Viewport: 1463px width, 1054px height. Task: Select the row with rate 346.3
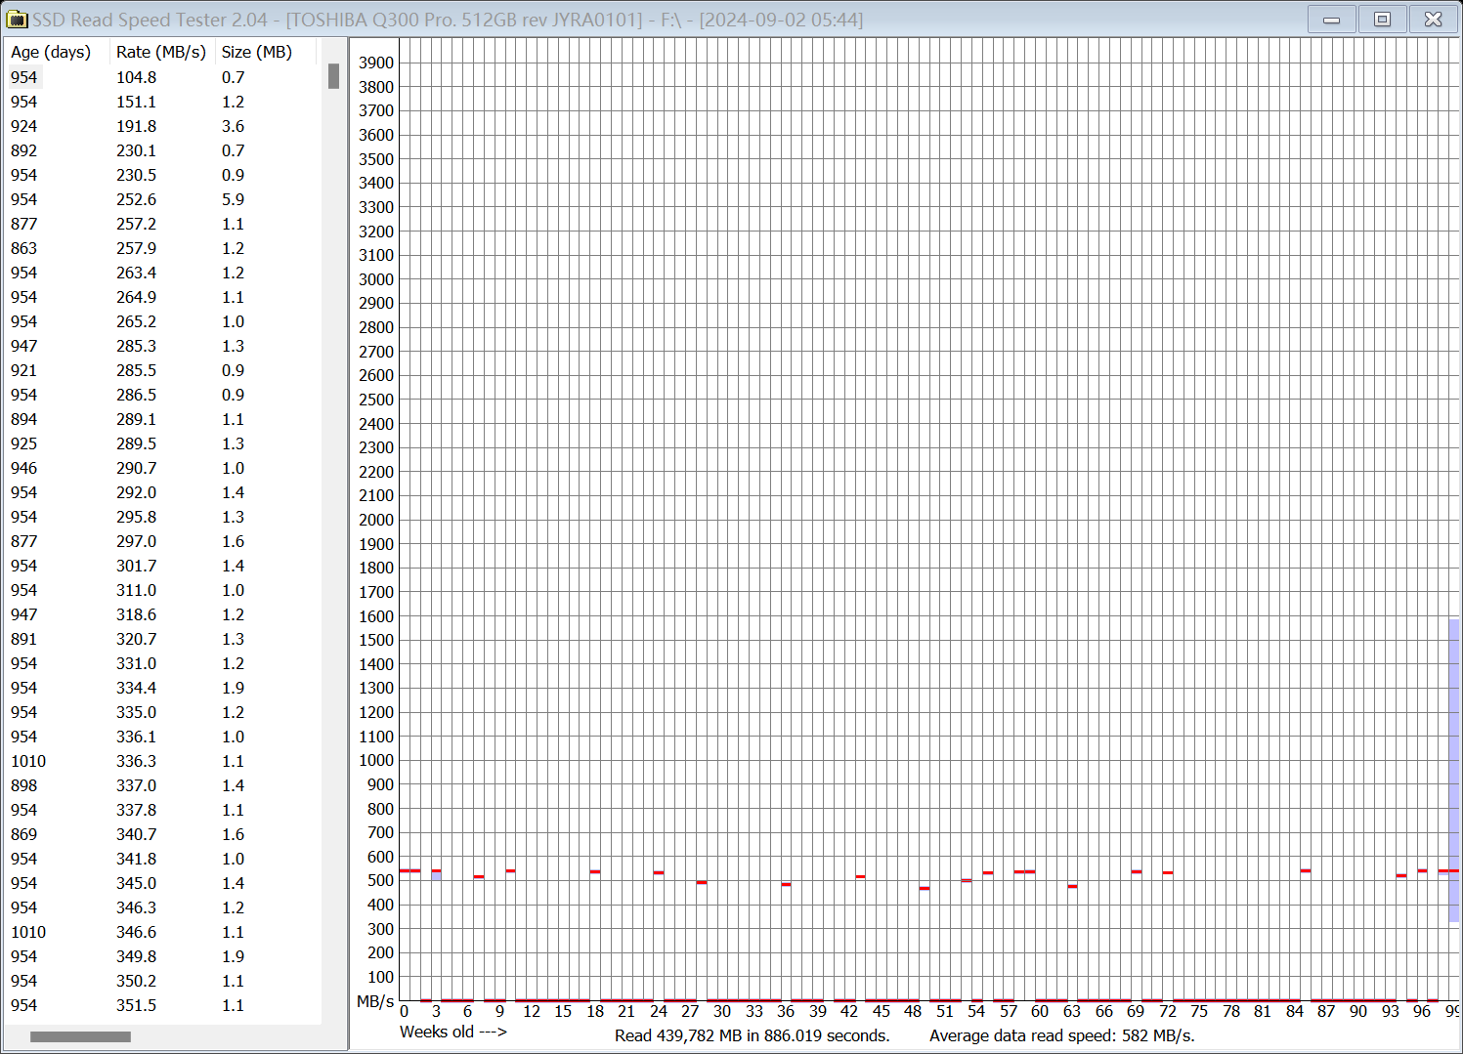coord(163,907)
